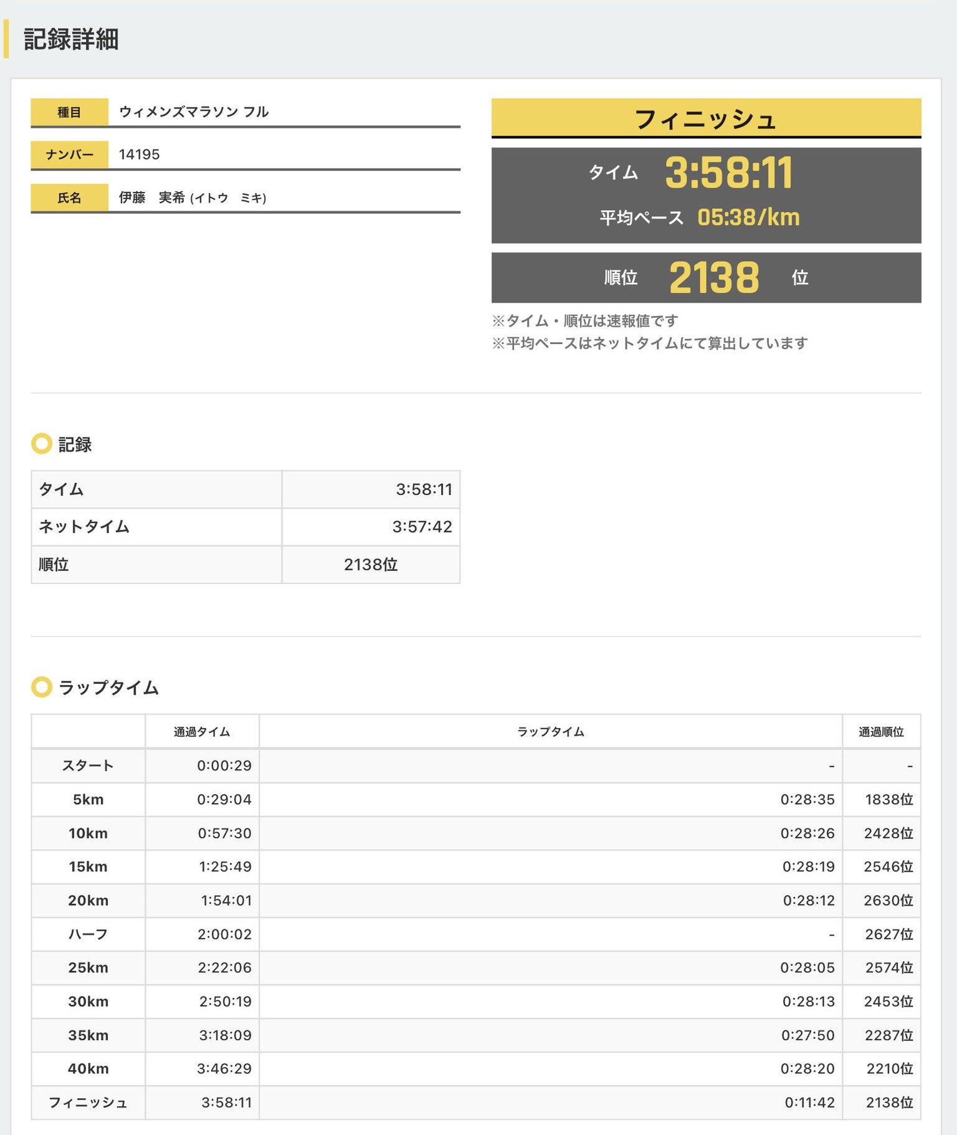Click the 通過タイム column header

tap(202, 732)
